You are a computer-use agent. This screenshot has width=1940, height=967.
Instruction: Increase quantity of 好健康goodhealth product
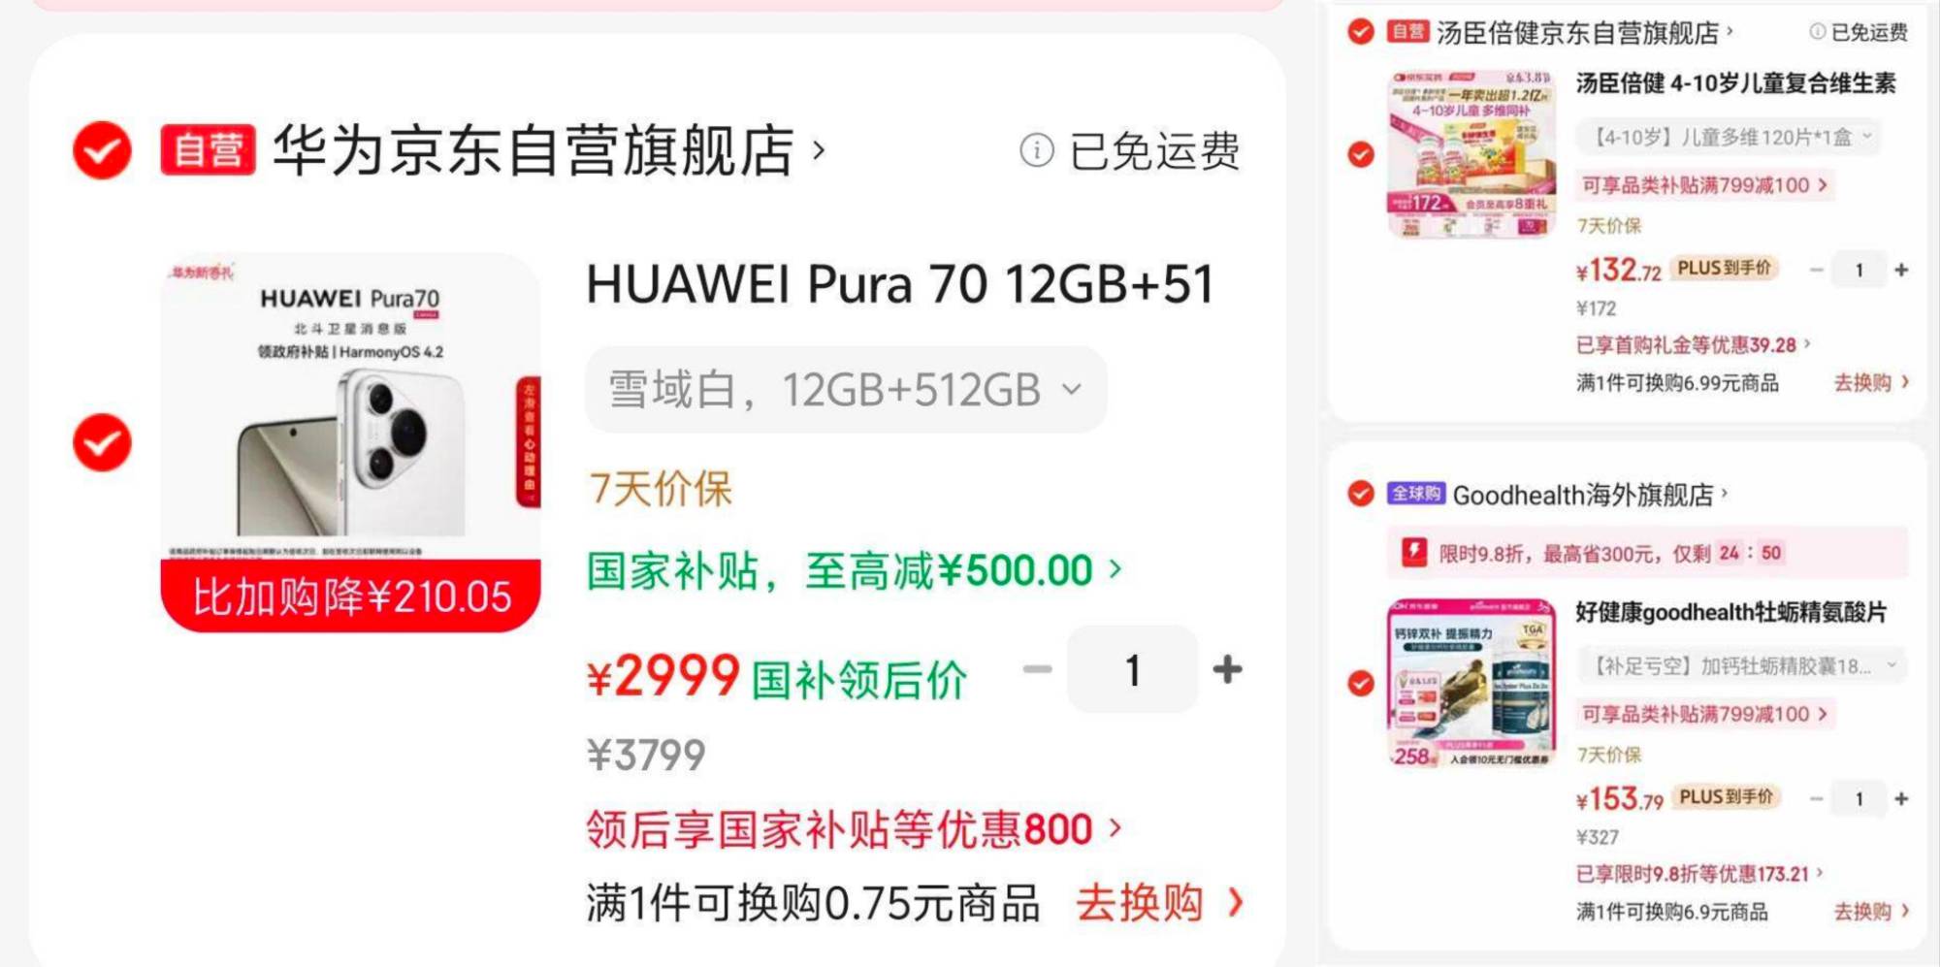pyautogui.click(x=1901, y=798)
